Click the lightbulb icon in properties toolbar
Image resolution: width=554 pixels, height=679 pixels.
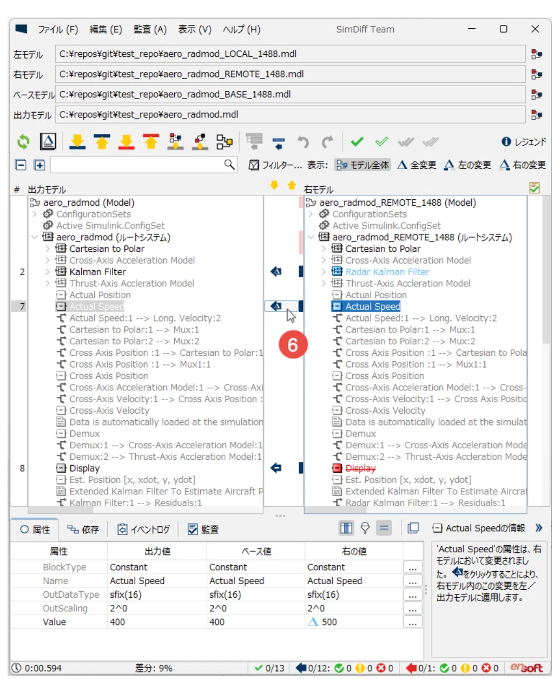365,528
